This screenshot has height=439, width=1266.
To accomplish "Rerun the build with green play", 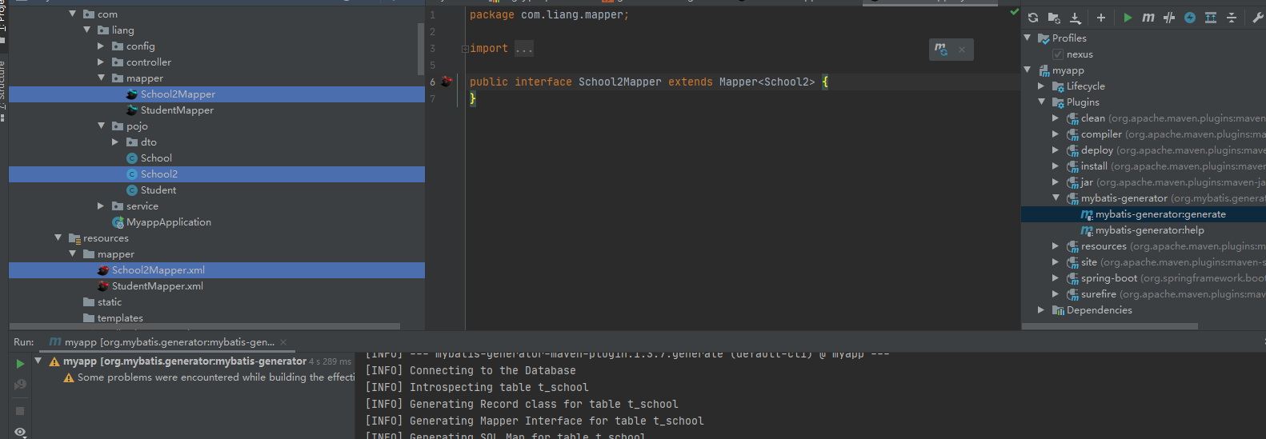I will pos(20,364).
